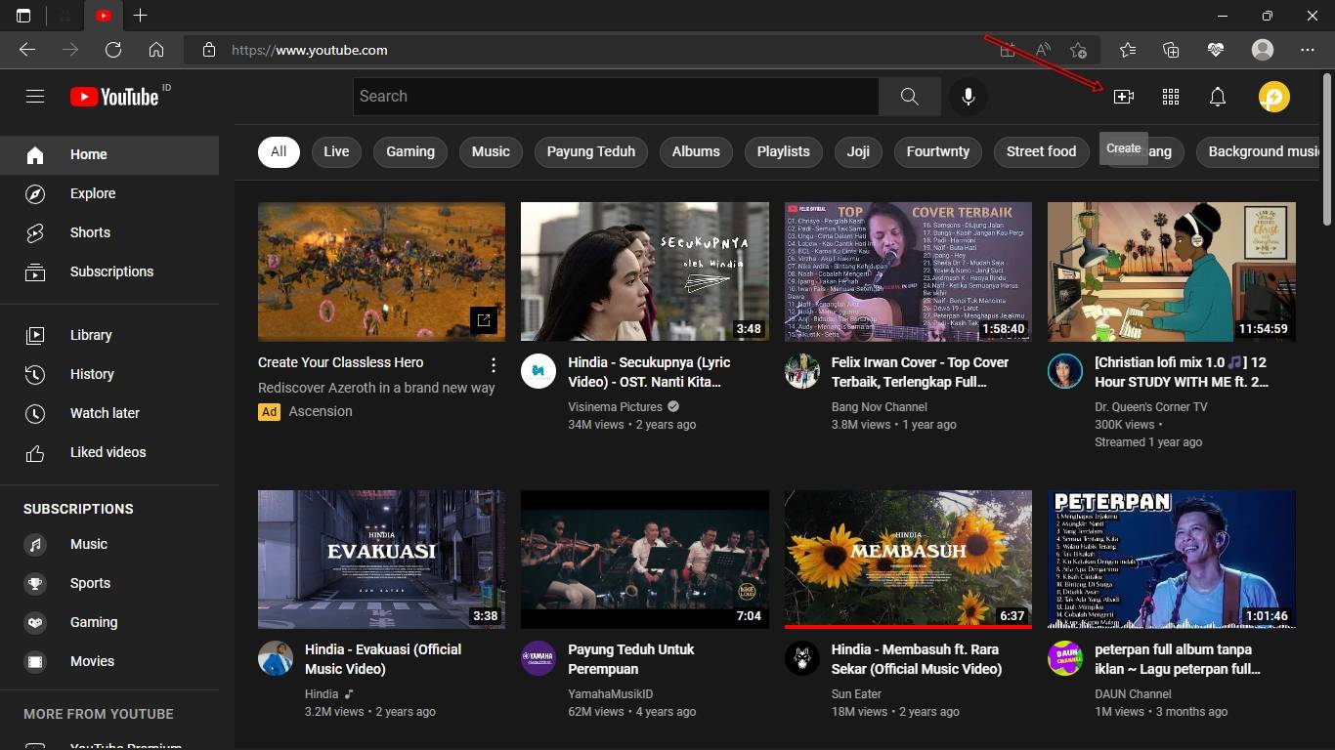Open the Sports subscription channel
The image size is (1335, 750).
tap(109, 583)
